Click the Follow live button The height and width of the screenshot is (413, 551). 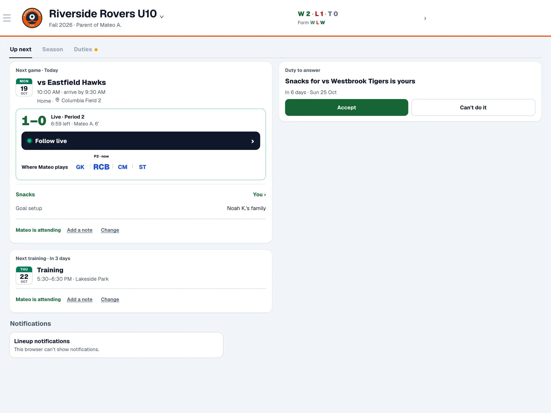(141, 141)
